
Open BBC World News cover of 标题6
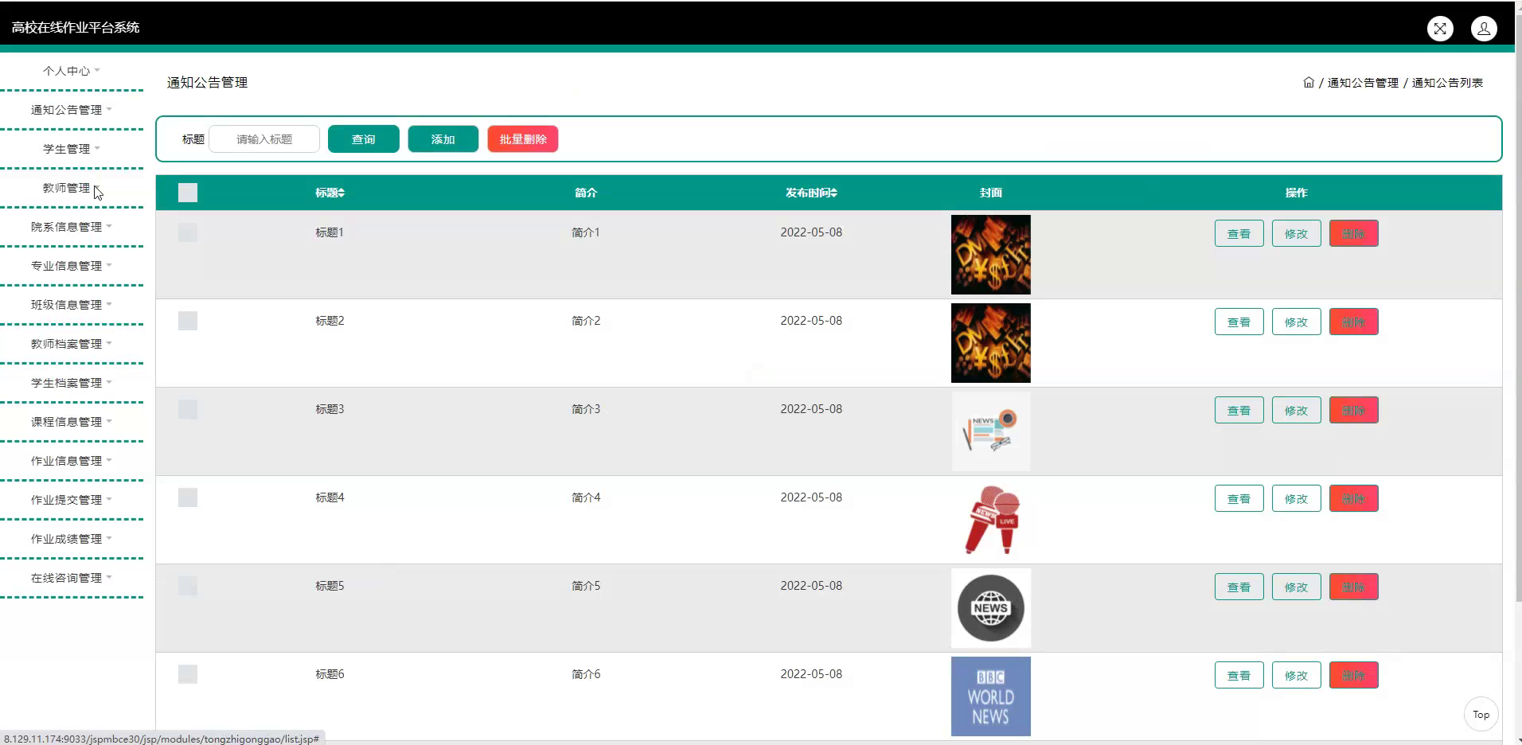pos(991,696)
